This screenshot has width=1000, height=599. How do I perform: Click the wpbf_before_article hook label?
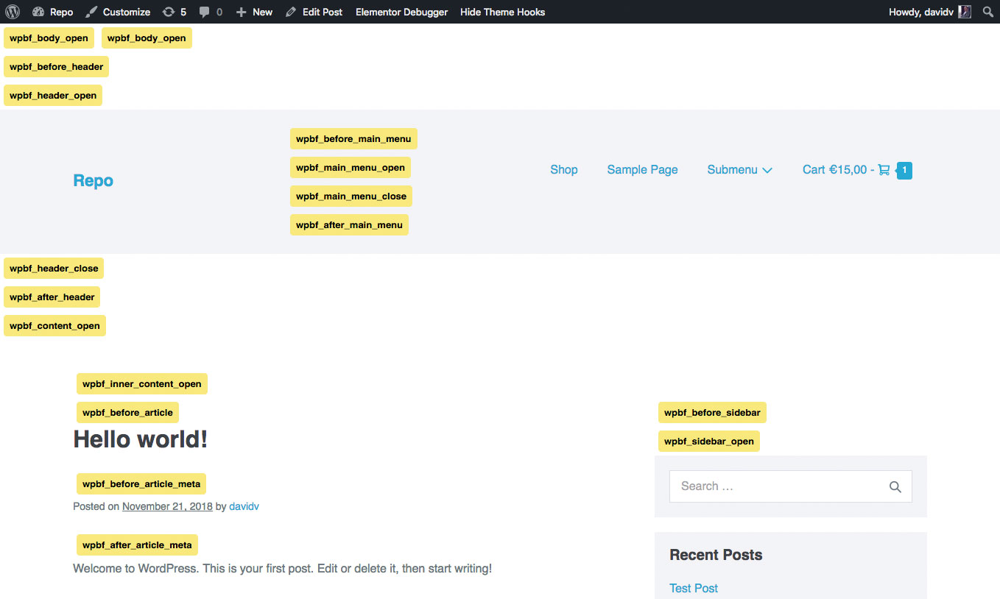127,412
